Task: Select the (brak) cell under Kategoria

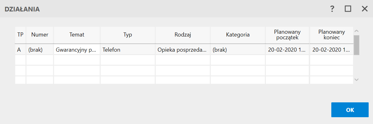Action: [x=238, y=49]
